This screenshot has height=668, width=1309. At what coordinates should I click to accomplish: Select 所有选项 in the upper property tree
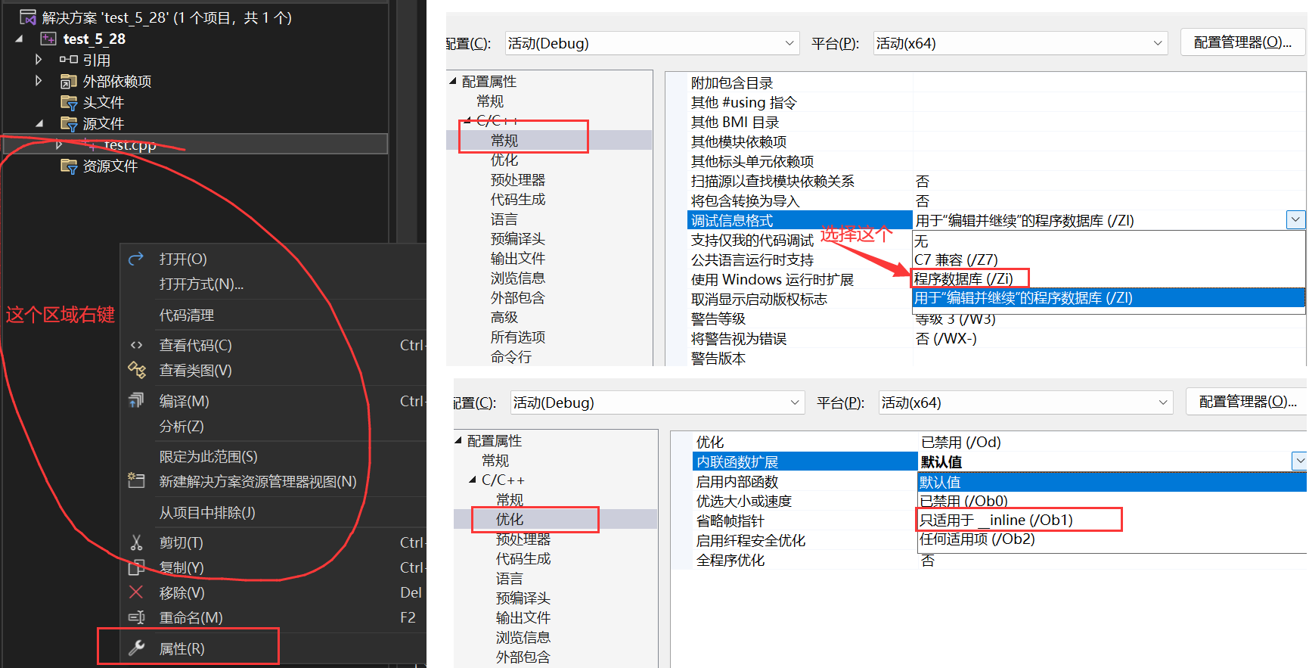(x=518, y=337)
